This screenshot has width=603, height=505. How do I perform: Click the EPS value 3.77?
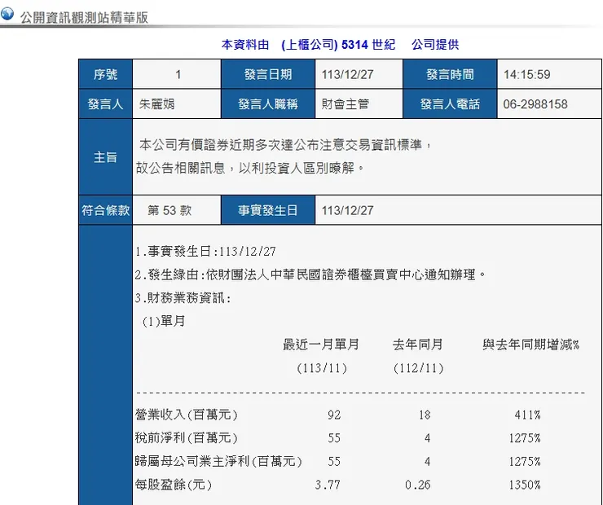pyautogui.click(x=328, y=485)
